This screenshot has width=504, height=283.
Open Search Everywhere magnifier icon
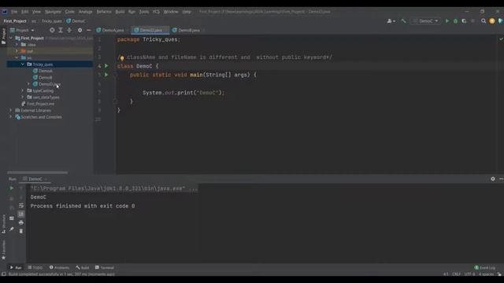[484, 21]
